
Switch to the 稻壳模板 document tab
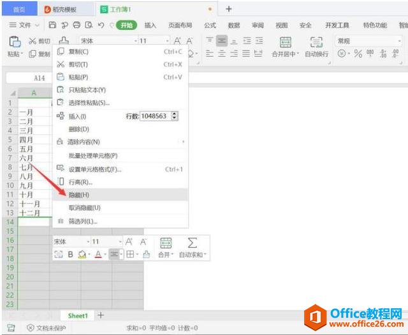pos(65,10)
